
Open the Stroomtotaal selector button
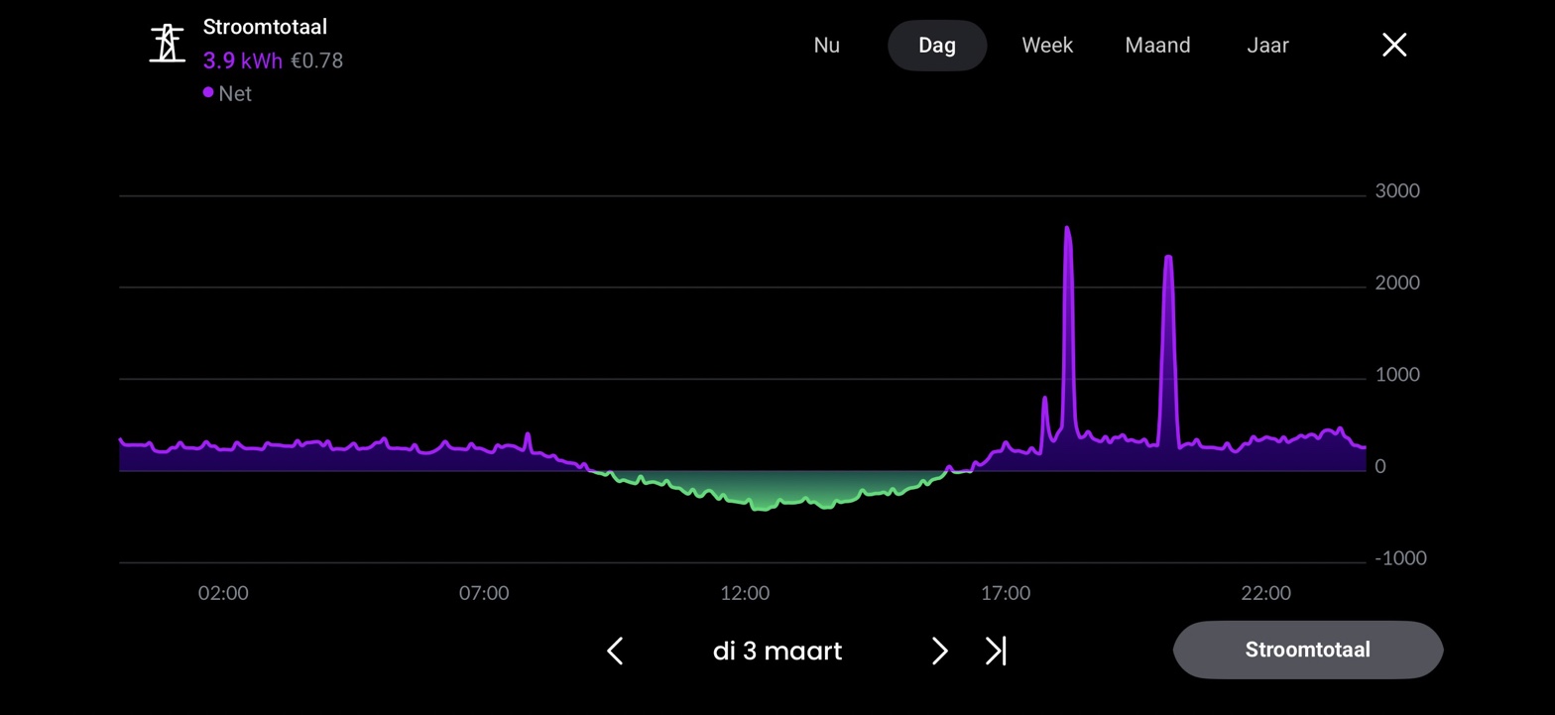(x=1307, y=651)
